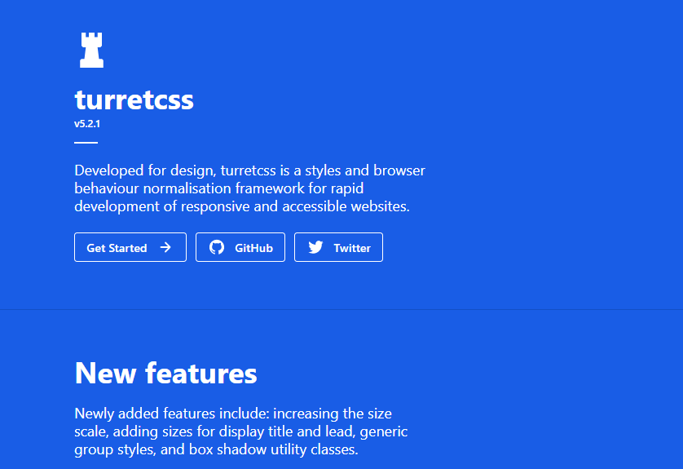The height and width of the screenshot is (469, 683).
Task: Click the short white divider under version
Action: (86, 143)
